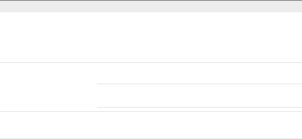Select the second row's narrow left cell
The image size is (302, 139).
tap(48, 87)
